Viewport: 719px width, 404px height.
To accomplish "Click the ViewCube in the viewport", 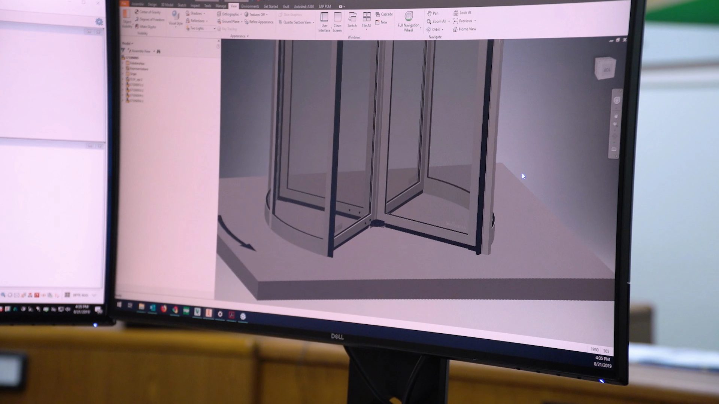I will tap(605, 68).
